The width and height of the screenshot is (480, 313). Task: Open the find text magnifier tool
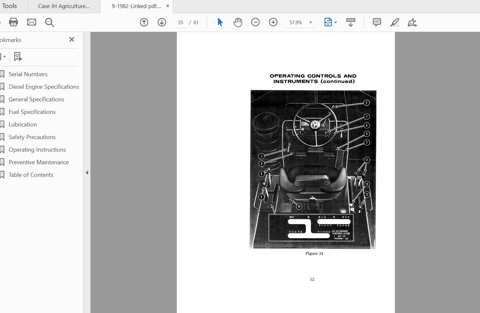(x=49, y=22)
